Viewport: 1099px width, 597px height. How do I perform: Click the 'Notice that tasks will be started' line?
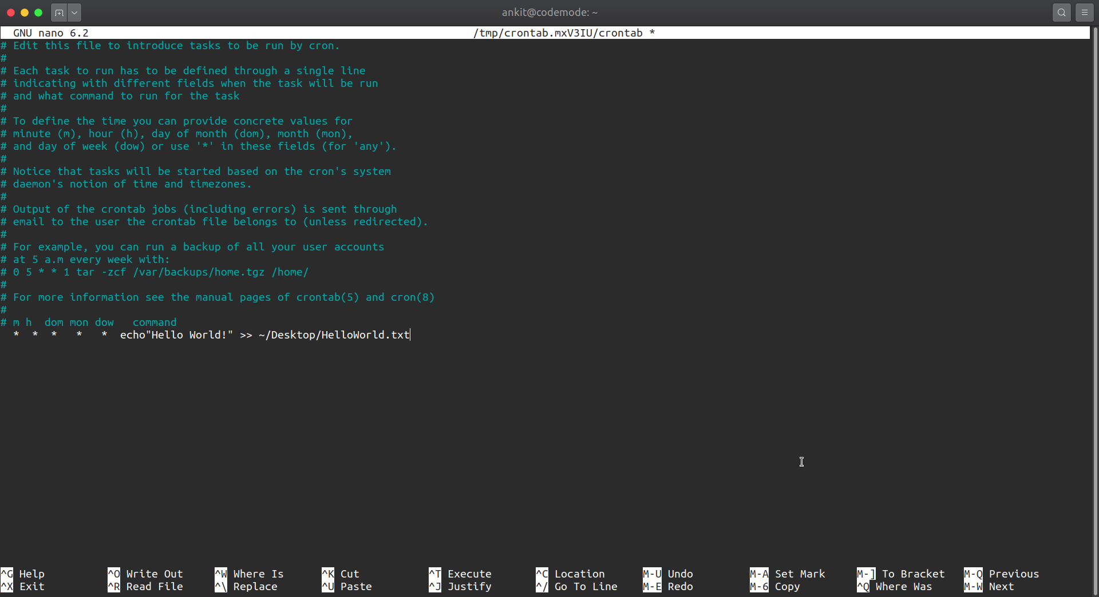[196, 172]
